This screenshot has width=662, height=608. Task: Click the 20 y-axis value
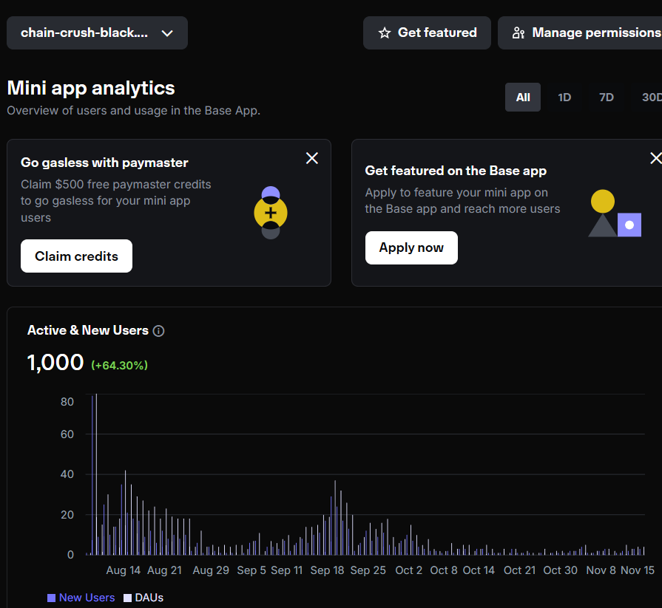point(67,514)
